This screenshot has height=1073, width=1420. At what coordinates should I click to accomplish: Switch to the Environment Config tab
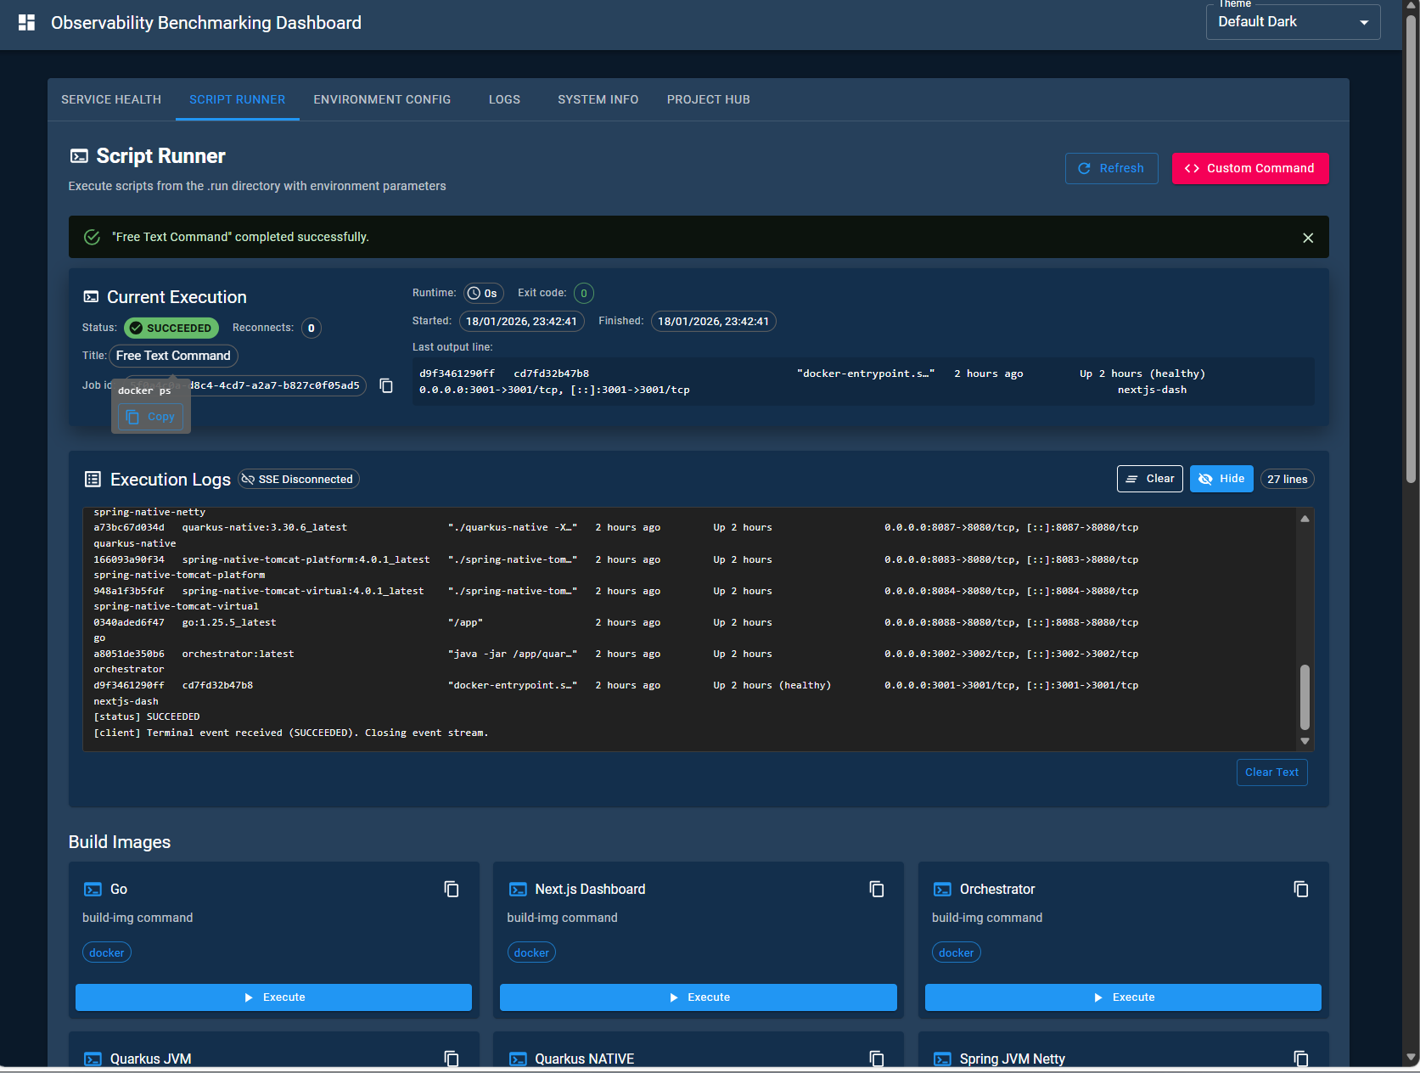[381, 99]
